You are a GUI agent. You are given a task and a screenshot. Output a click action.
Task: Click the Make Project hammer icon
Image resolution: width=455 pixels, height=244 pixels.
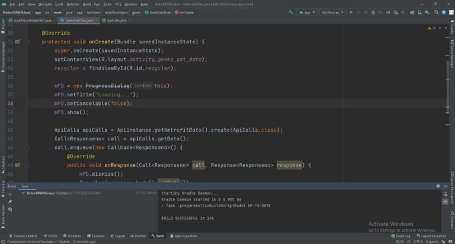[291, 13]
